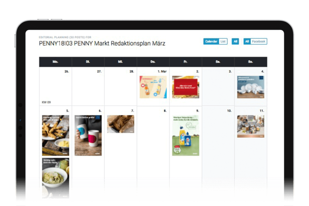Open the March 5 pasta bowl post
Image resolution: width=309 pixels, height=206 pixels.
56,178
